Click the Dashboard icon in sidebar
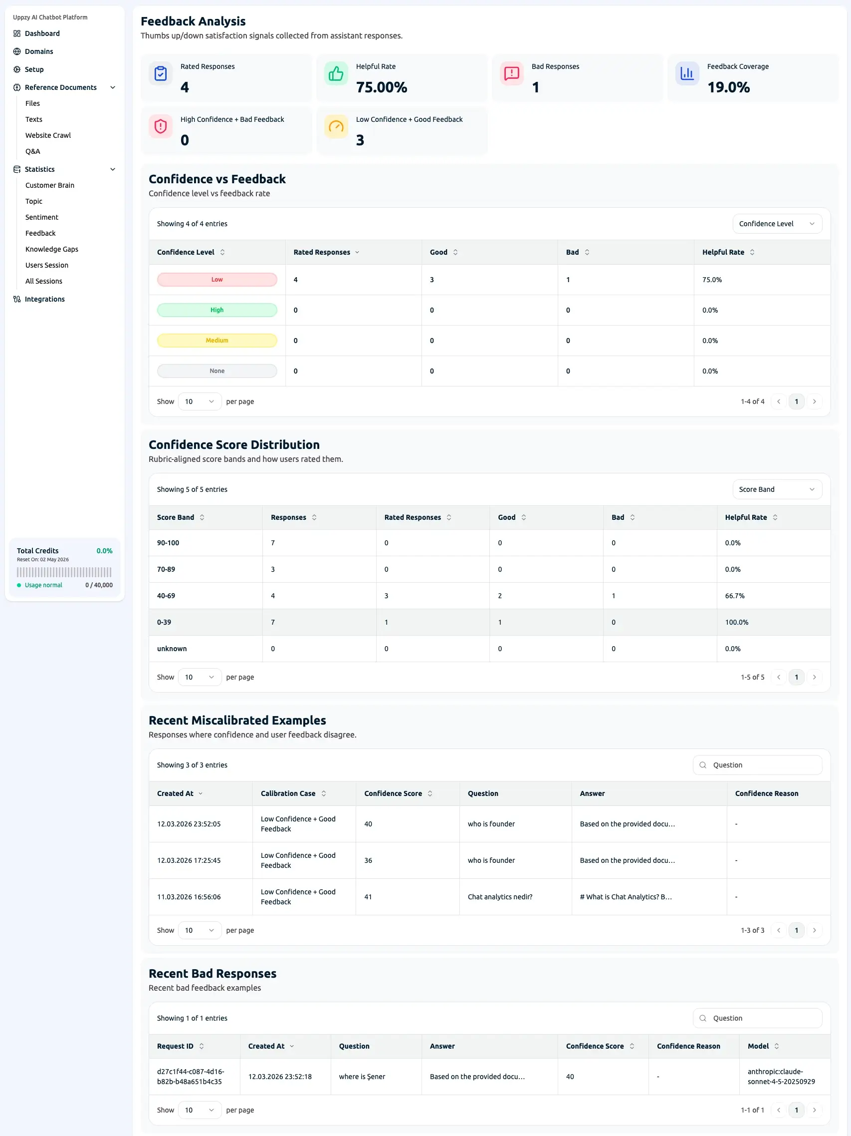851x1136 pixels. point(17,33)
